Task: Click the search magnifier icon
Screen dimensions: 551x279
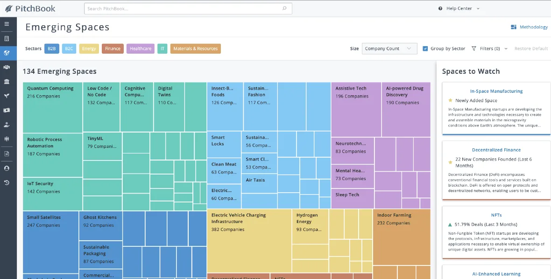Action: pyautogui.click(x=284, y=8)
